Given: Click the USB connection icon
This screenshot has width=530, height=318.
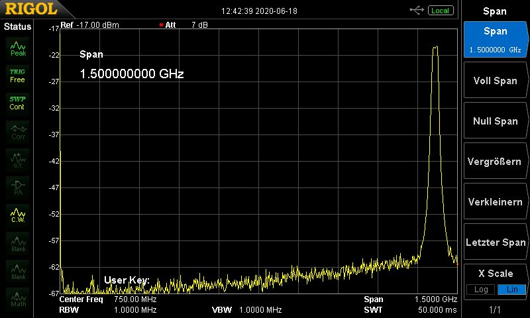Looking at the screenshot, I should [x=417, y=11].
